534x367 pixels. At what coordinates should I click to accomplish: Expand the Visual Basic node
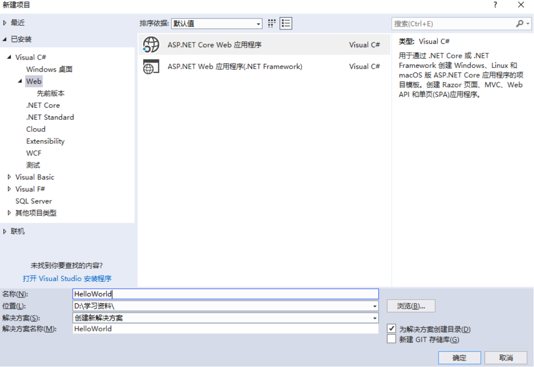point(9,177)
